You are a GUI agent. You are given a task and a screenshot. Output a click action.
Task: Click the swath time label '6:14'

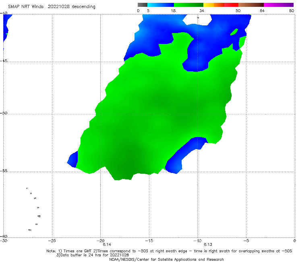107,245
